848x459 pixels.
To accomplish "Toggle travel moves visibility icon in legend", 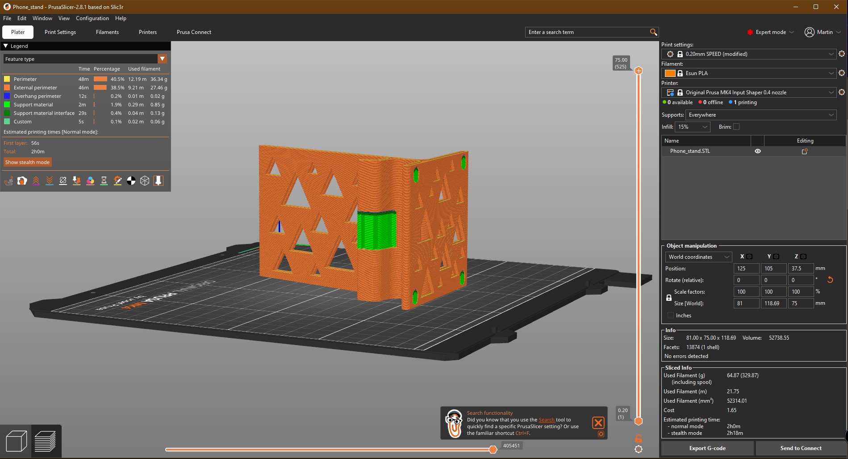I will coord(8,181).
